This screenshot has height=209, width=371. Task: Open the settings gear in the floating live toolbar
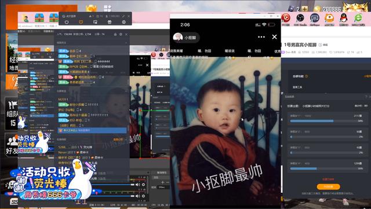coord(123,22)
